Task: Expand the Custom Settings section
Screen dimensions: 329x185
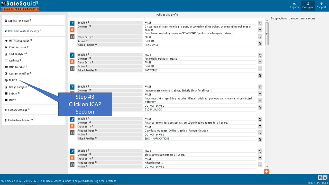Action: [17, 110]
